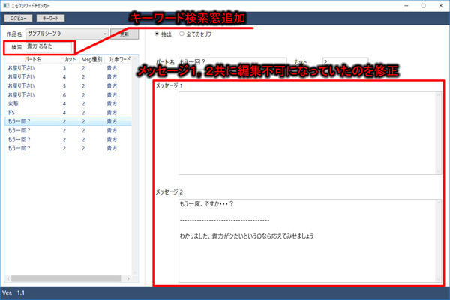Open the キーワード tab button
This screenshot has height=300, width=450.
(50, 18)
